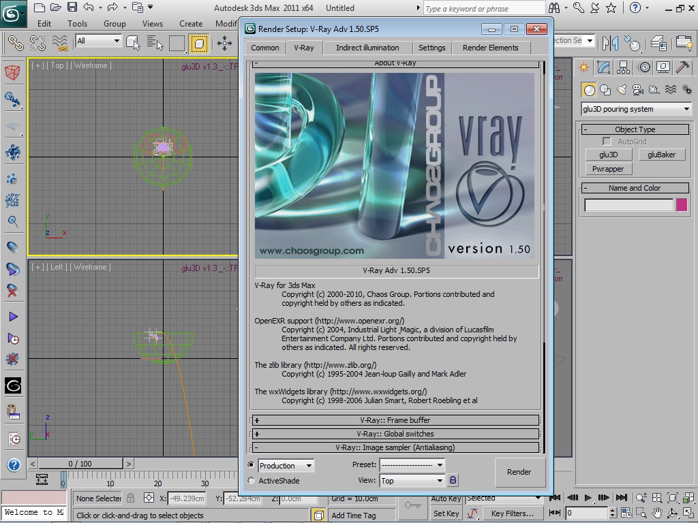This screenshot has height=523, width=698.
Task: Click the glu3D object type button
Action: 608,155
